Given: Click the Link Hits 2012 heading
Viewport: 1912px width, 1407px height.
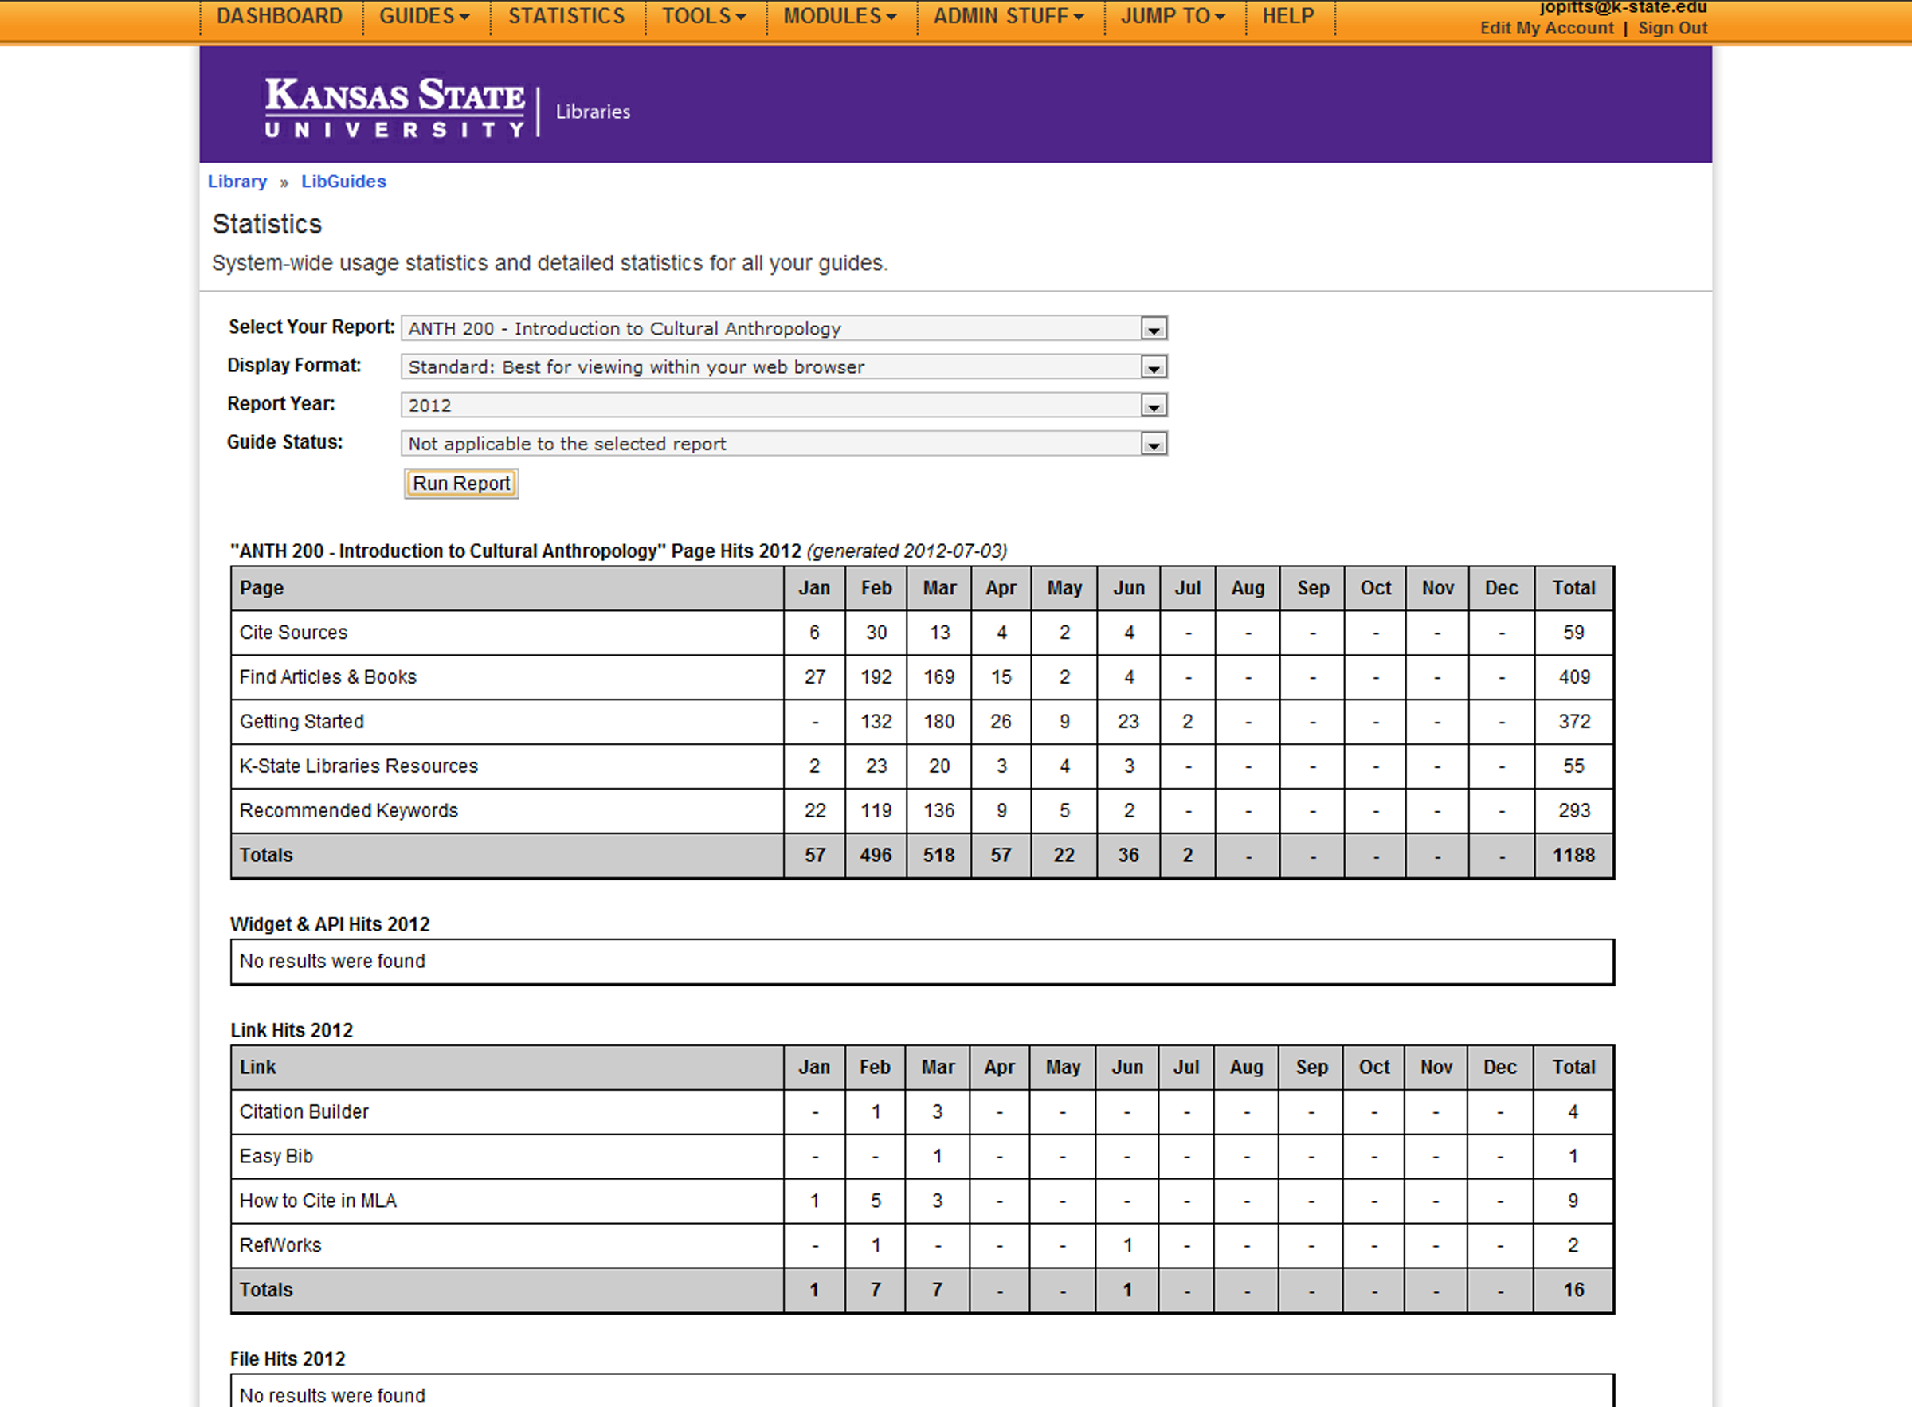Looking at the screenshot, I should click(x=292, y=1029).
